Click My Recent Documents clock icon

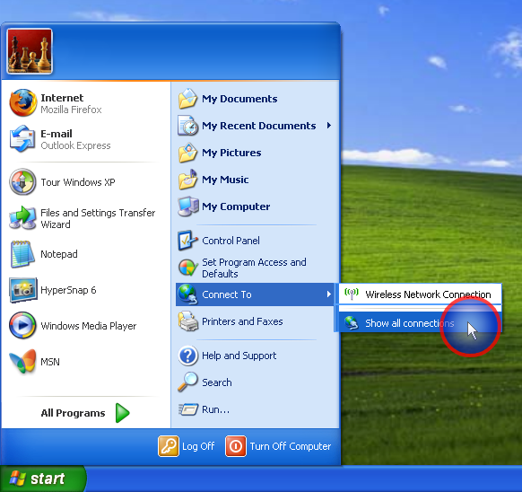pos(187,126)
